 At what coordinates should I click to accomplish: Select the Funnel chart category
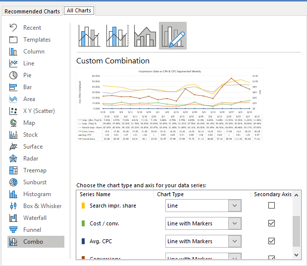32,230
